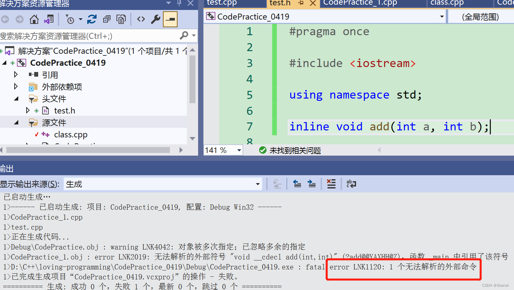514x290 pixels.
Task: Collapse the 源文件 folder
Action: coord(16,122)
